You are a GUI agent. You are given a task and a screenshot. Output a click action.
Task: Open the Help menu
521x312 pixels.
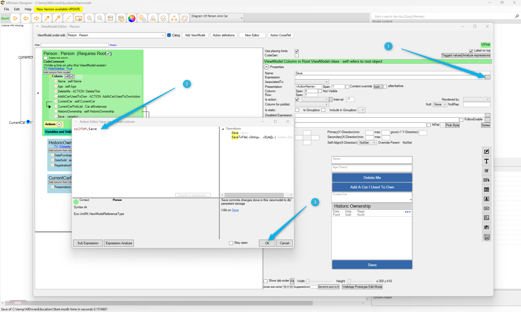28,9
